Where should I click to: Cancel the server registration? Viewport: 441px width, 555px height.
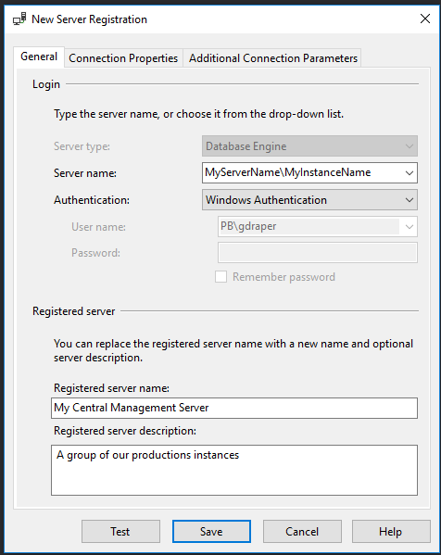pyautogui.click(x=302, y=531)
